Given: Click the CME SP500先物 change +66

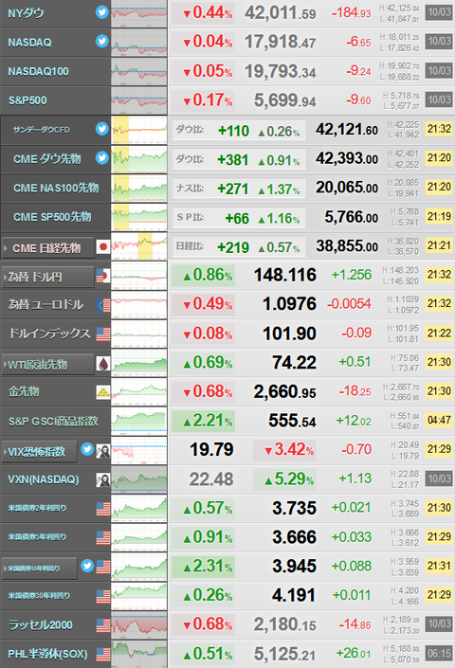Looking at the screenshot, I should tap(237, 219).
